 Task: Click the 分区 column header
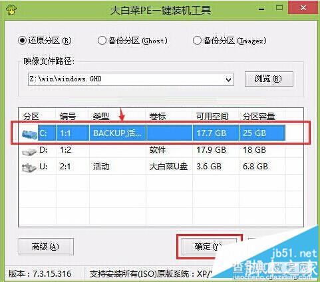pos(31,116)
